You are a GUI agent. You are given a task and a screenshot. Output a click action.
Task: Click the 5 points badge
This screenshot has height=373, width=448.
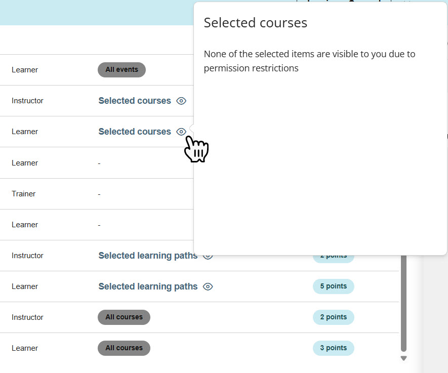(x=333, y=286)
